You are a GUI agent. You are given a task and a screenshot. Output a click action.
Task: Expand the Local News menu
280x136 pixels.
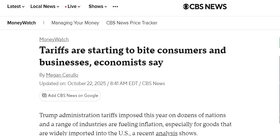click(44, 7)
